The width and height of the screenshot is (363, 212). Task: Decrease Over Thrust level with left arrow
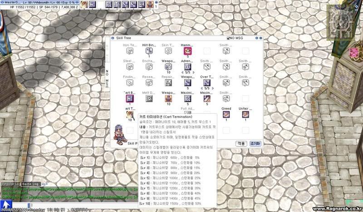201,88
